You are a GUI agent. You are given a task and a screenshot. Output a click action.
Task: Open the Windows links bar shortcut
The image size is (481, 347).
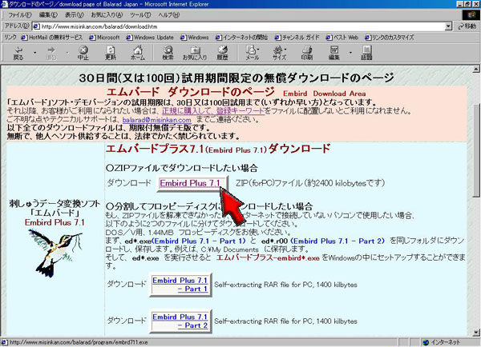click(195, 38)
